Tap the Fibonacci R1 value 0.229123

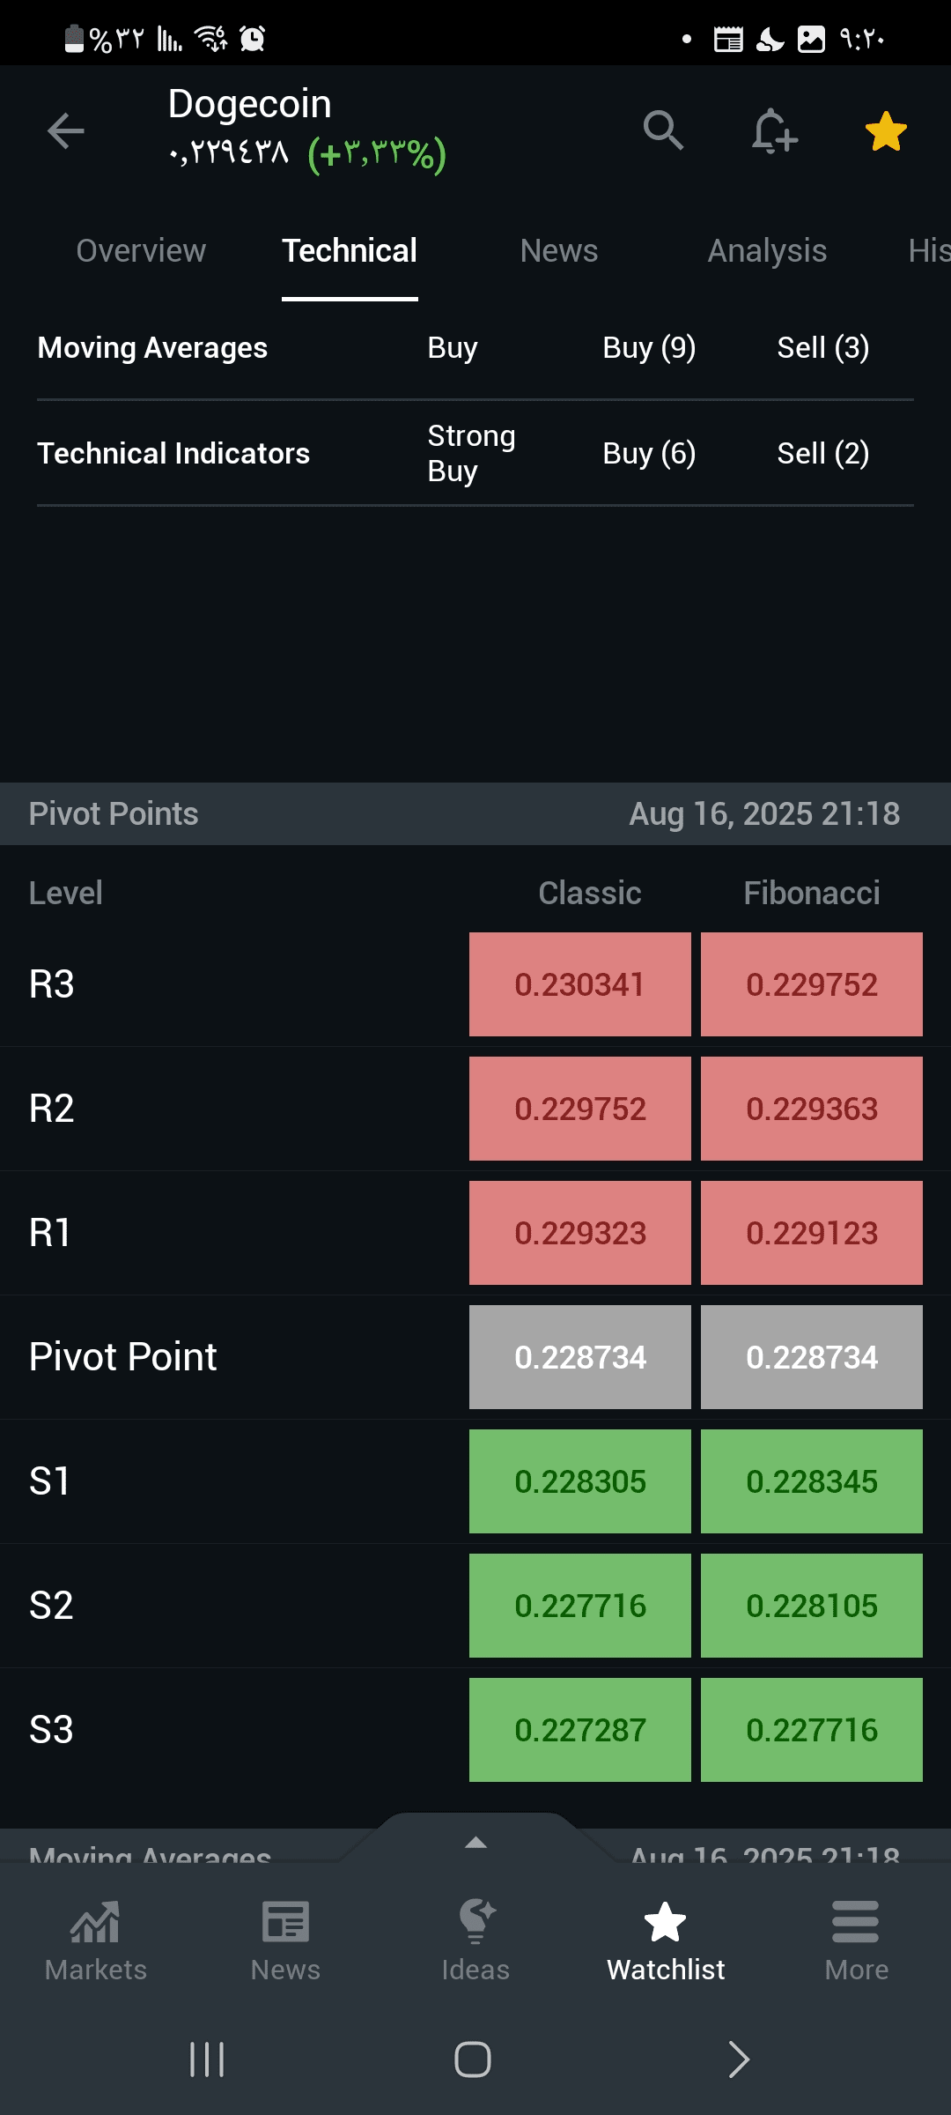tap(812, 1233)
